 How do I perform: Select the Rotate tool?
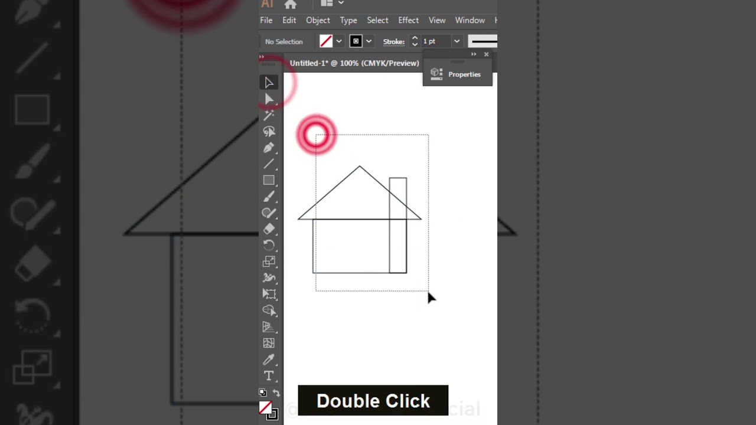[269, 245]
